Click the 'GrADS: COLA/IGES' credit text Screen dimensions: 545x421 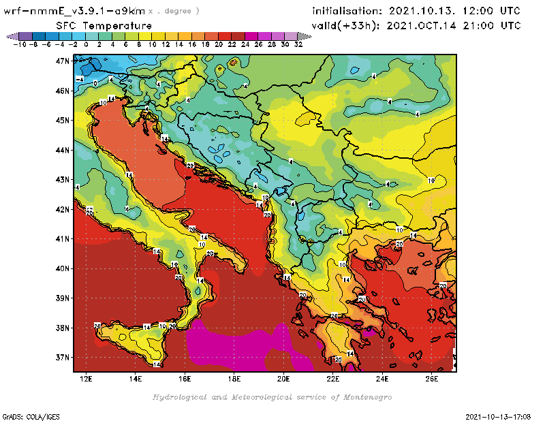pyautogui.click(x=31, y=417)
